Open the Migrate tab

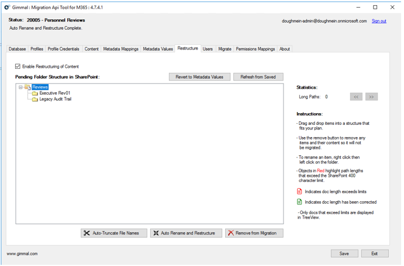(225, 49)
